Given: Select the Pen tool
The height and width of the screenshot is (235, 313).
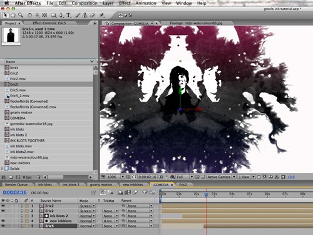Looking at the screenshot, I should tap(61, 15).
